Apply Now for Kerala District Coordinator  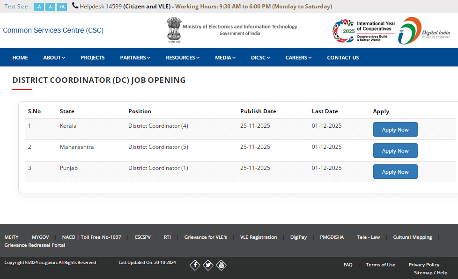[395, 129]
